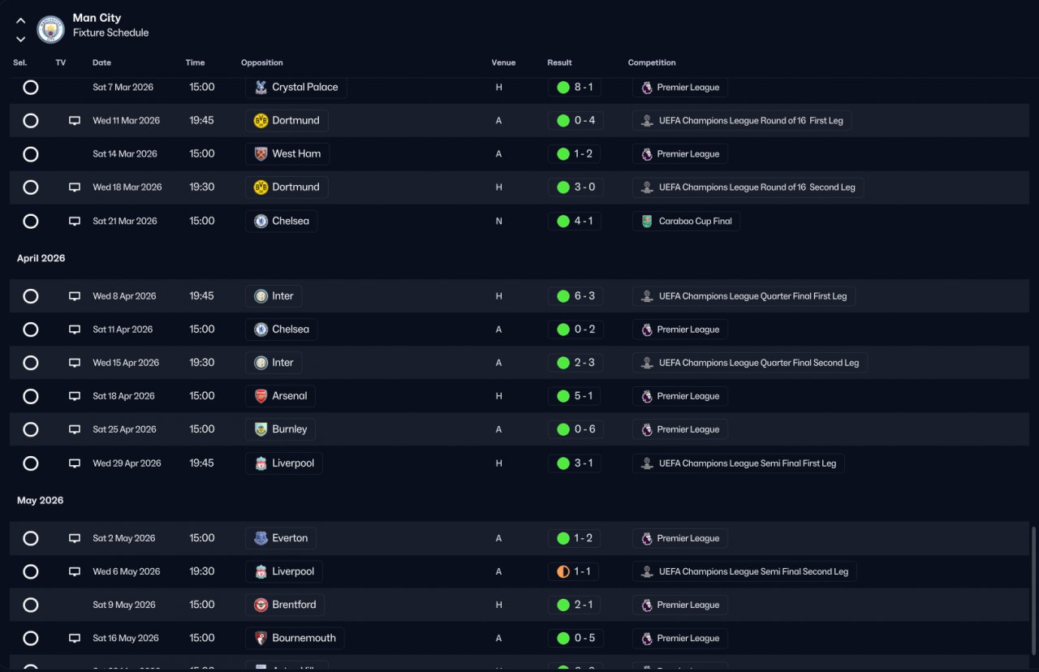Click Arsenal club crest icon
This screenshot has width=1039, height=672.
[261, 396]
